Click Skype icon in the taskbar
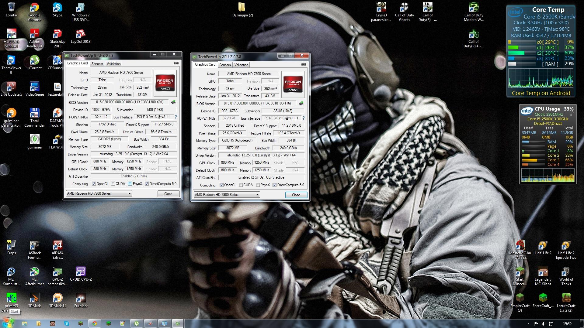Image resolution: width=584 pixels, height=328 pixels. [66, 323]
